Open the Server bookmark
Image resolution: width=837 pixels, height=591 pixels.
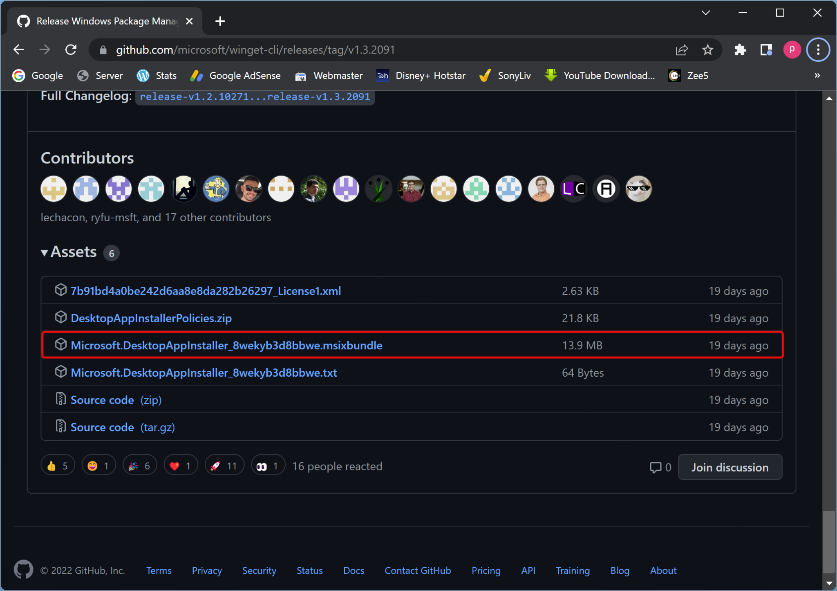[100, 76]
